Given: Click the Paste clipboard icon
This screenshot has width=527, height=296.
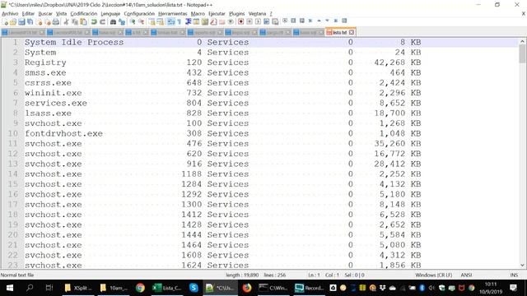Looking at the screenshot, I should pos(83,22).
